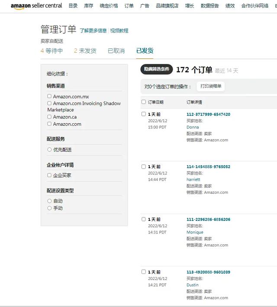
Task: Click the 配送服务 filter heading
Action: point(56,139)
